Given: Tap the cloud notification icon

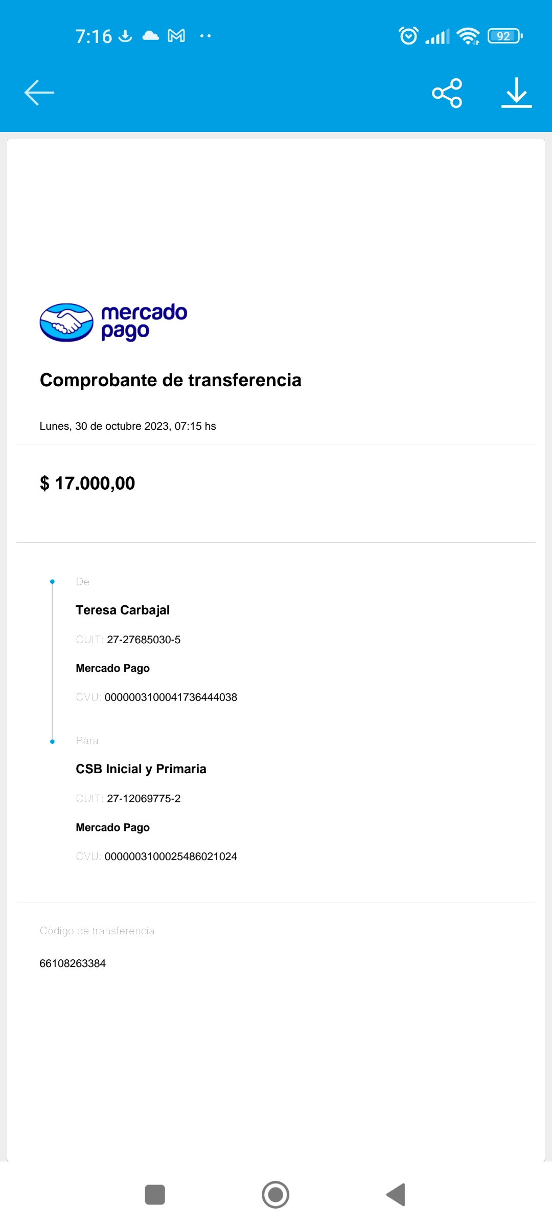Looking at the screenshot, I should point(150,36).
